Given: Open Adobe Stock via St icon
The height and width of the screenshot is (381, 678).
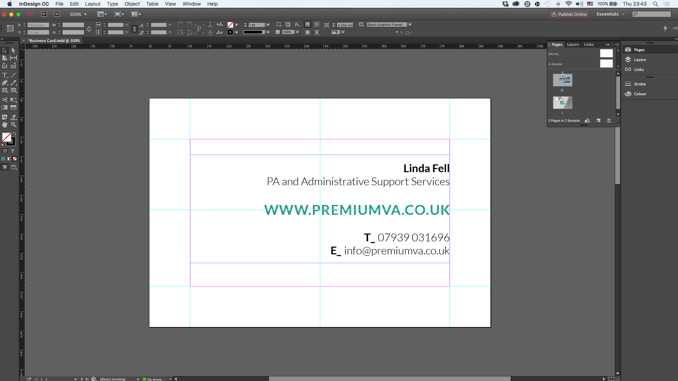Looking at the screenshot, I should point(57,14).
